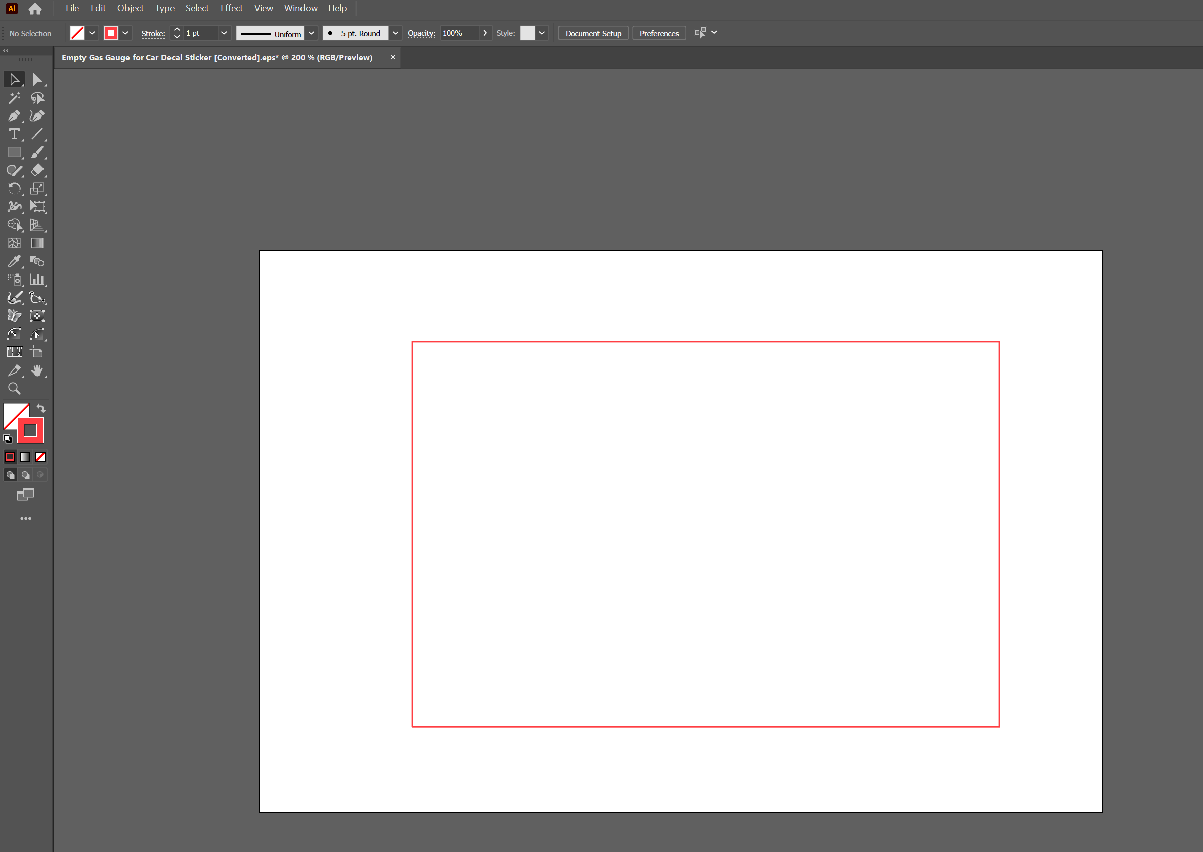Open the 5 pt. Round brush dropdown

tap(395, 33)
